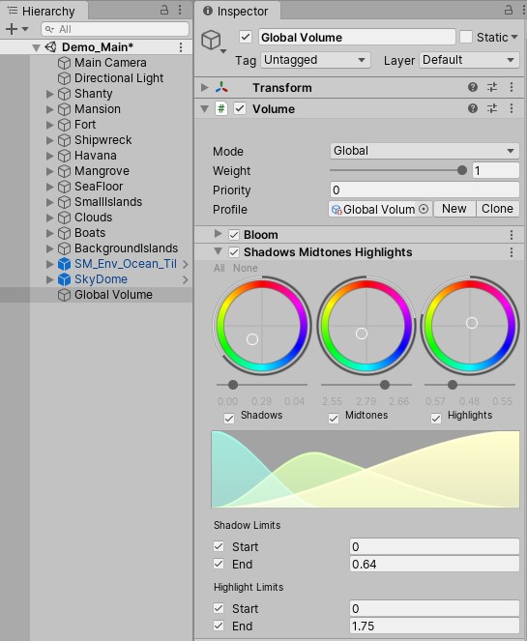Open the Hierarchy panel kebab menu

[180, 10]
